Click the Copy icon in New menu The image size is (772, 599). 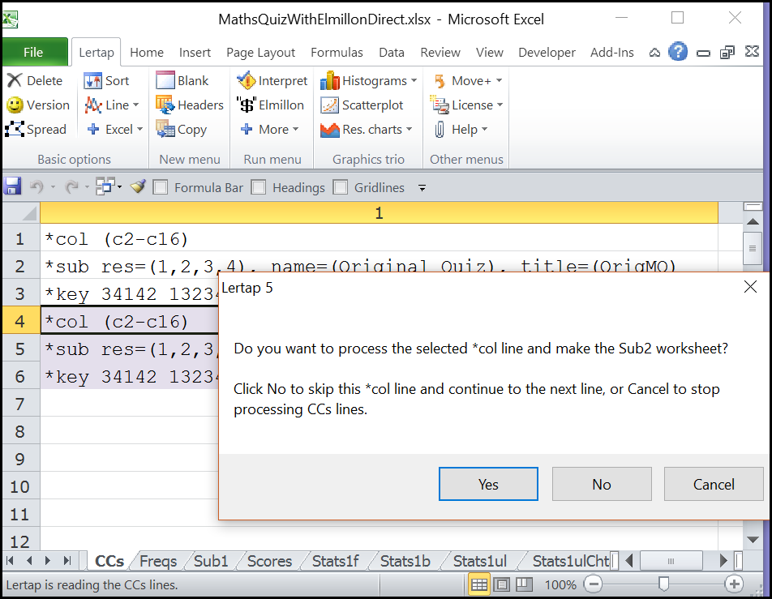pos(165,129)
